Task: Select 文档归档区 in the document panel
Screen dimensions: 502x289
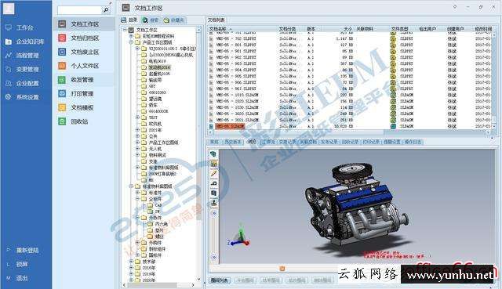Action: (x=85, y=38)
